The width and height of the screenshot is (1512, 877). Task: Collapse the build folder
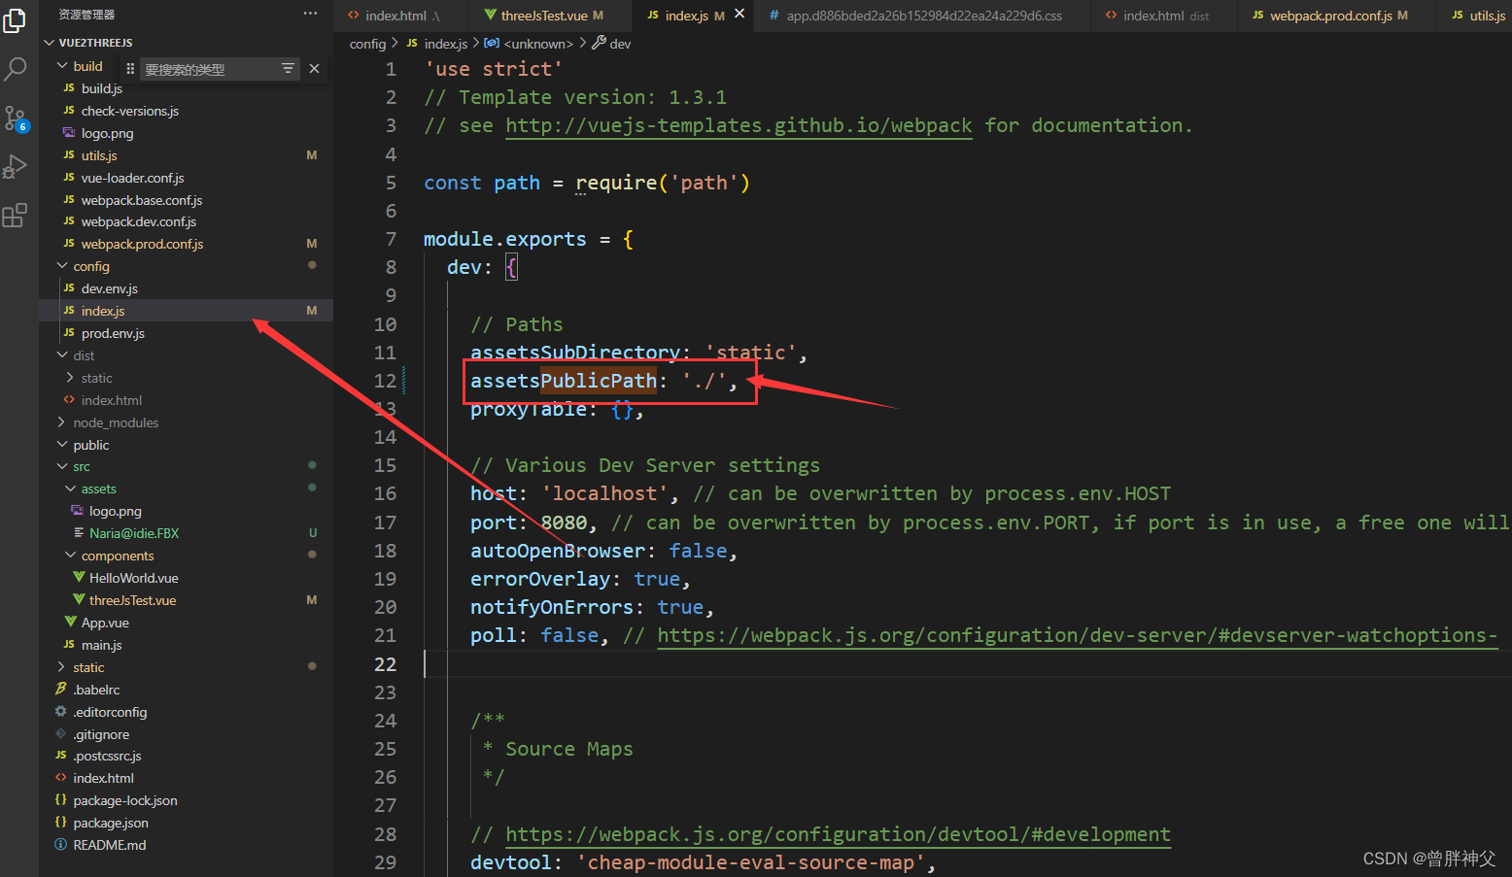(x=87, y=66)
